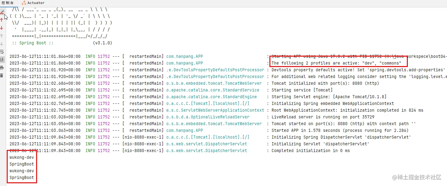Click 'The following 2 profiles are active' message
The width and height of the screenshot is (447, 186).
[x=336, y=63]
